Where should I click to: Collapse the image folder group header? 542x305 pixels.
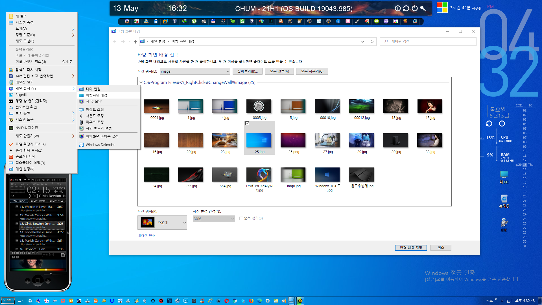141,82
